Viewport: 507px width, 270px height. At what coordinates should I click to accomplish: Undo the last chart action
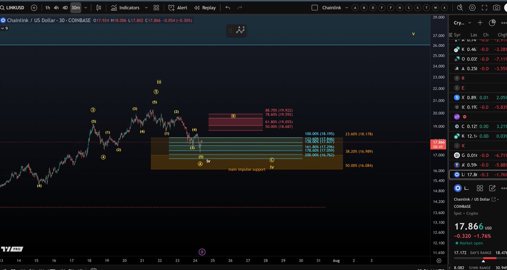click(x=228, y=8)
